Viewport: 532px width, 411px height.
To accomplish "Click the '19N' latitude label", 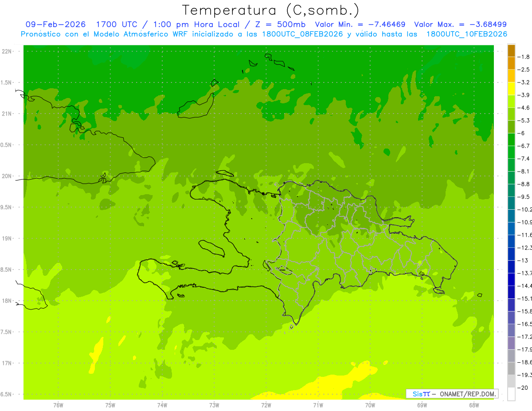I will (7, 239).
